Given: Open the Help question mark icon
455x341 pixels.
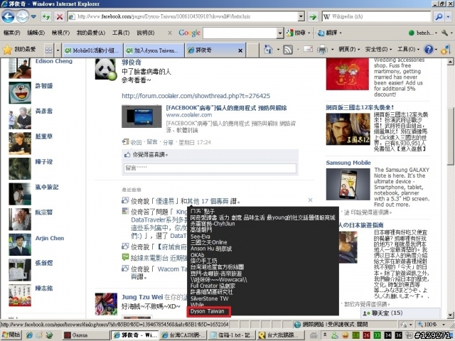Looking at the screenshot, I should click(428, 50).
